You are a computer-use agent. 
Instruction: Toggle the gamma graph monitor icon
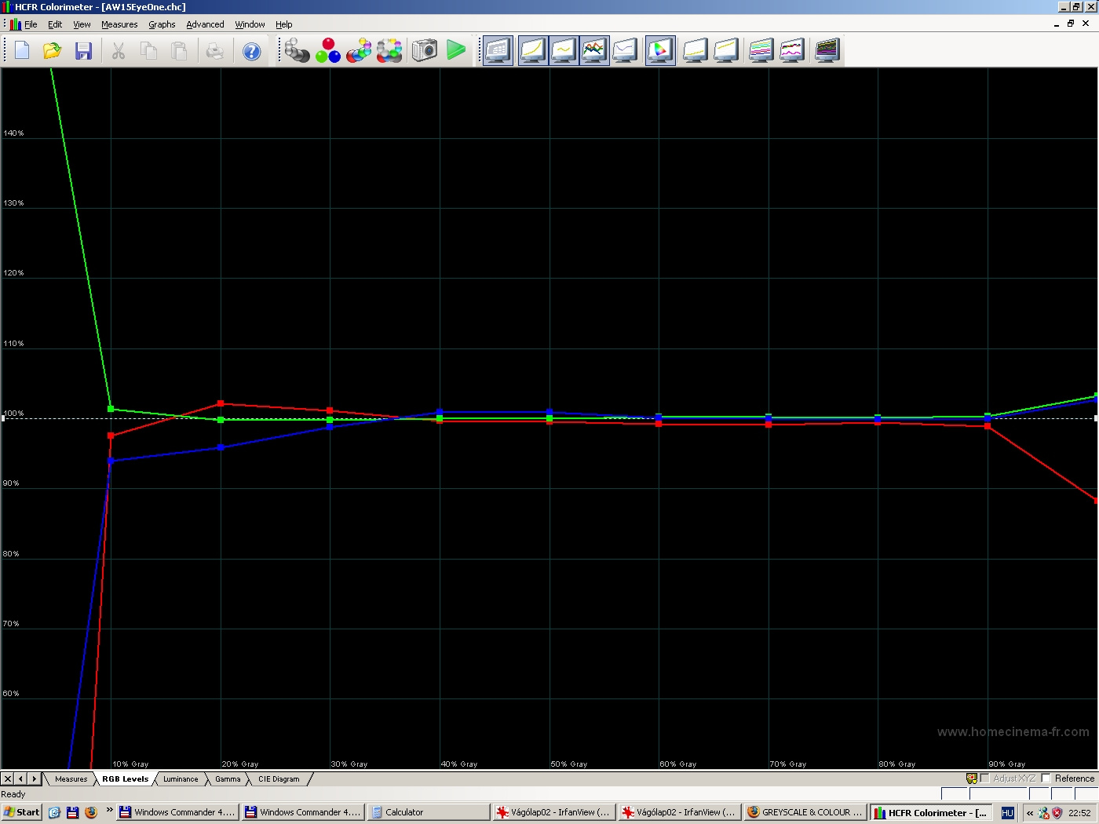[x=564, y=51]
